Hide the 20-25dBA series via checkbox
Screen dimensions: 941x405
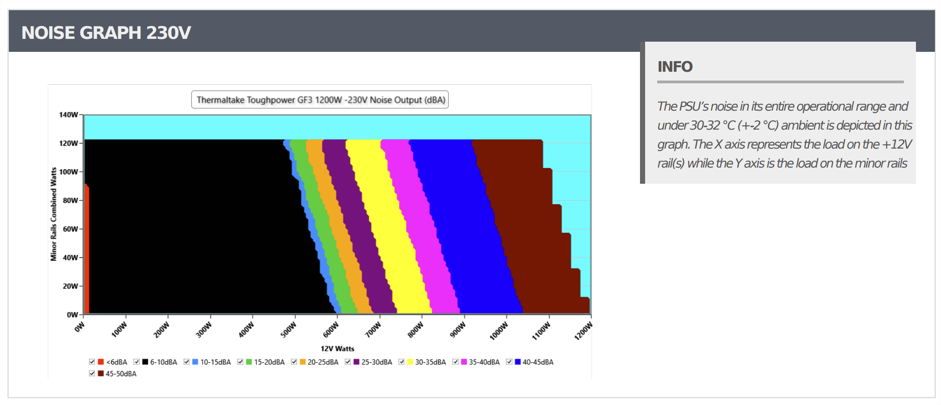[x=294, y=362]
